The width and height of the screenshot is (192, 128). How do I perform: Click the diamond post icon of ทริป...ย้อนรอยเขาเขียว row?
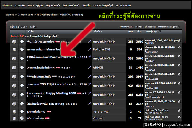click(22, 42)
